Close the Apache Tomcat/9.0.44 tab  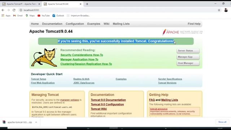pos(80,4)
